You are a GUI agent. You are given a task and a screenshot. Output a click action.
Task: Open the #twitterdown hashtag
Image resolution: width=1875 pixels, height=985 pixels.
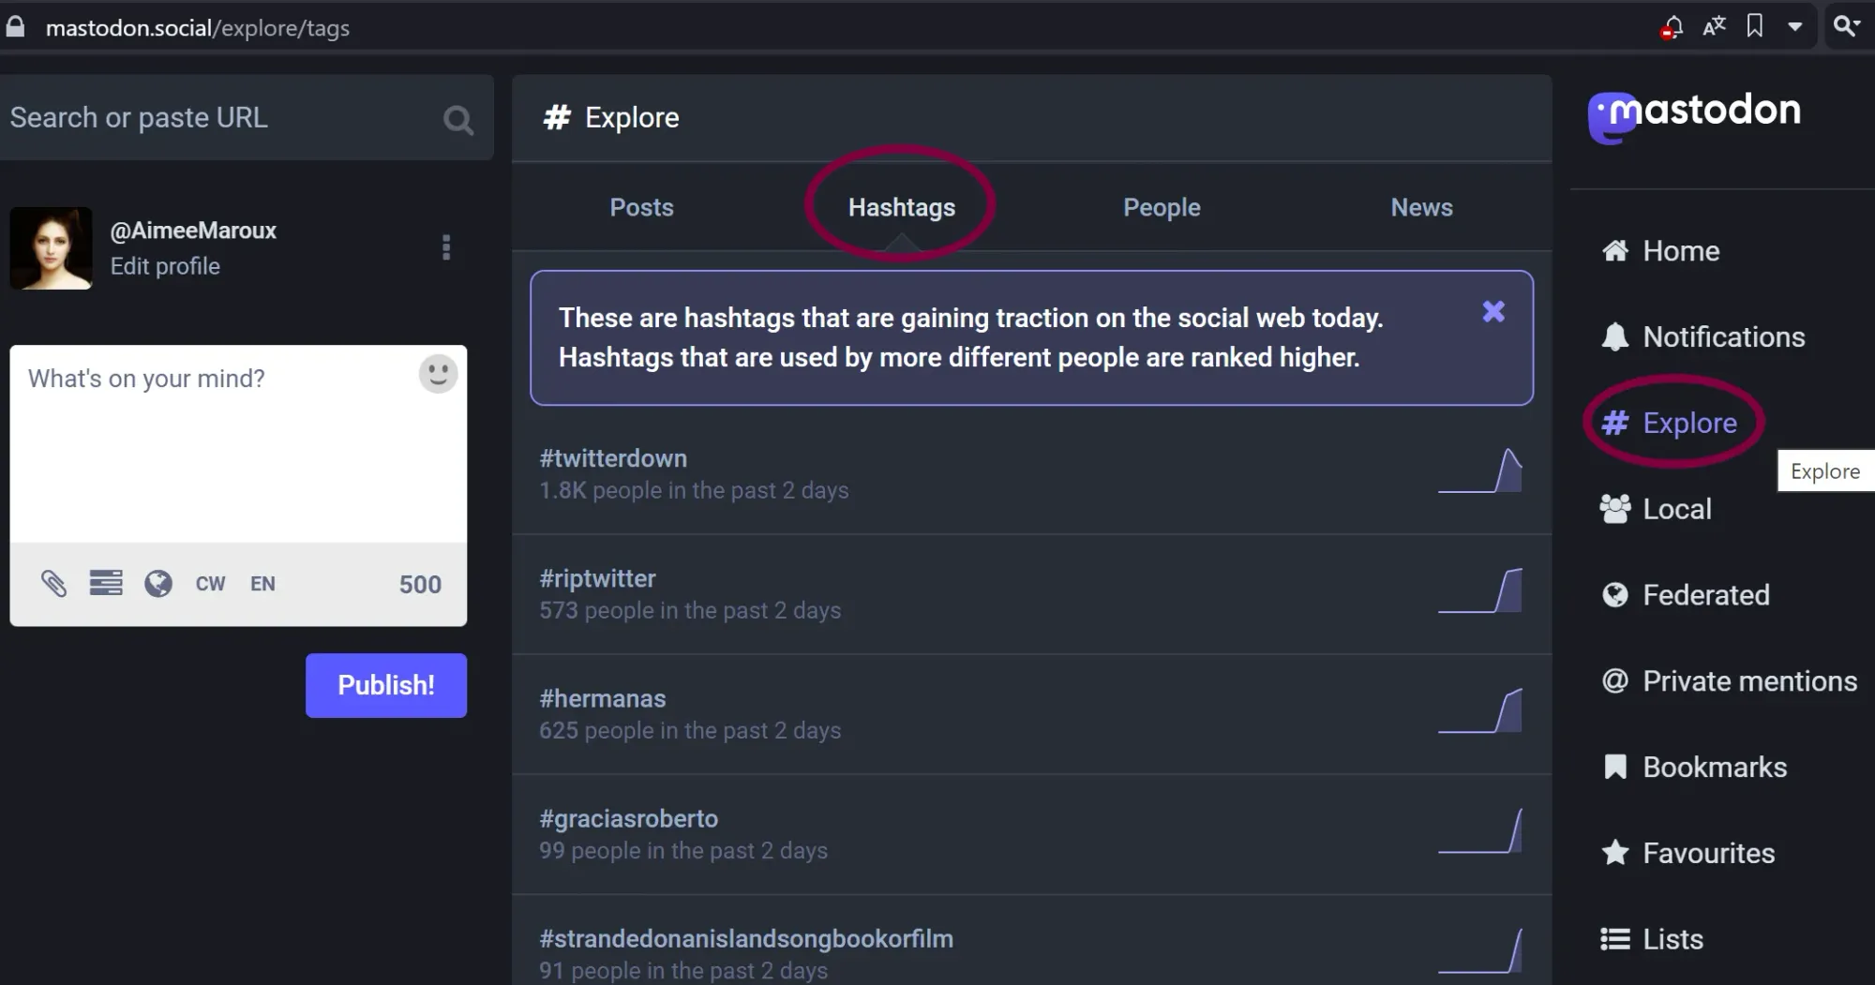613,458
